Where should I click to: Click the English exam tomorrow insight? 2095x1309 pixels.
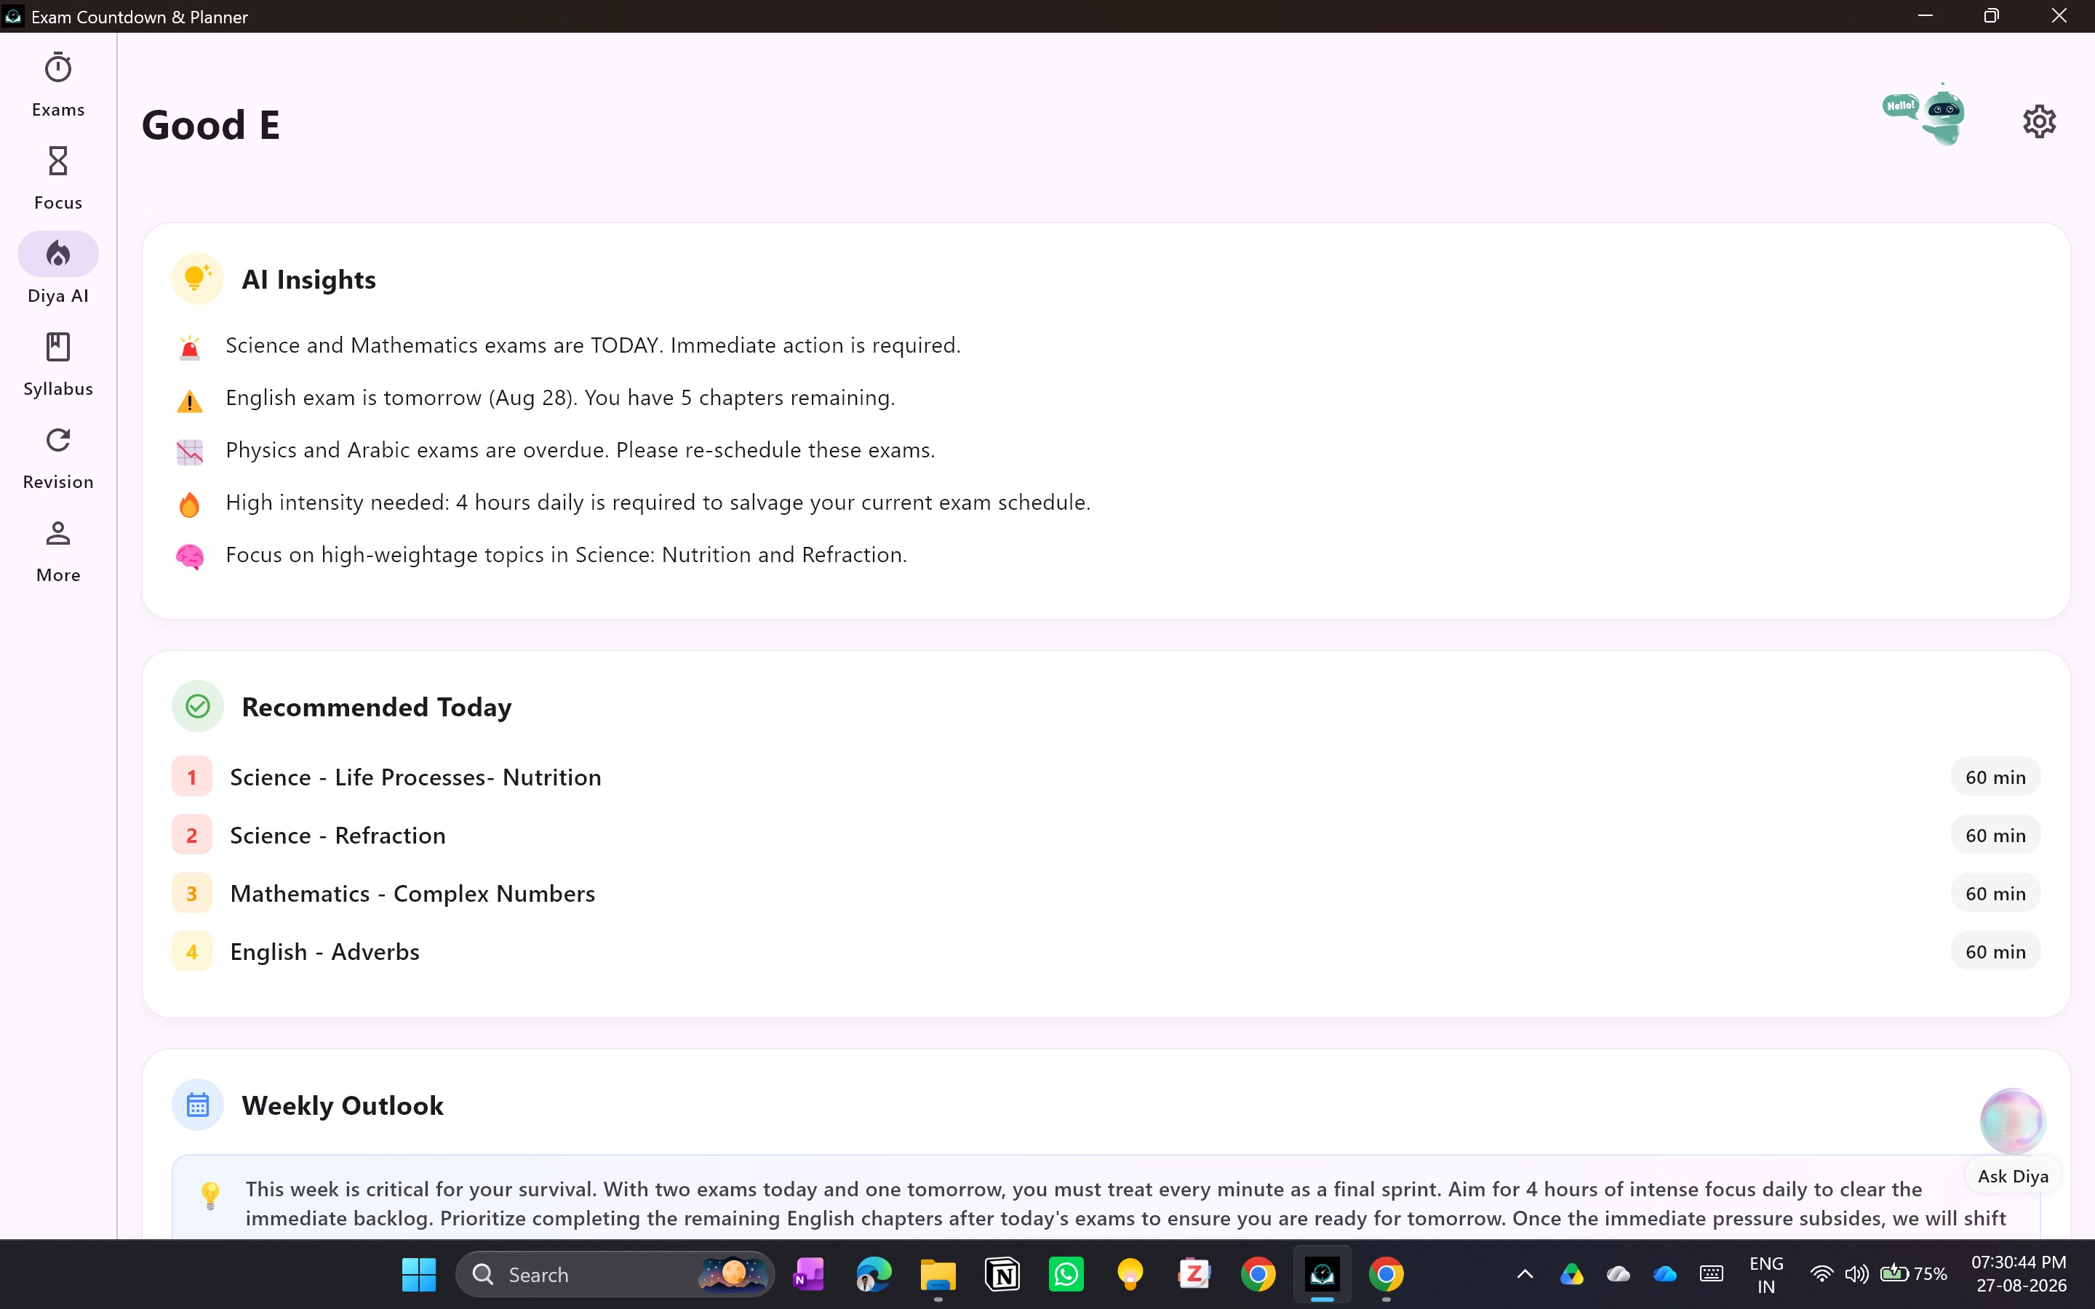[560, 397]
